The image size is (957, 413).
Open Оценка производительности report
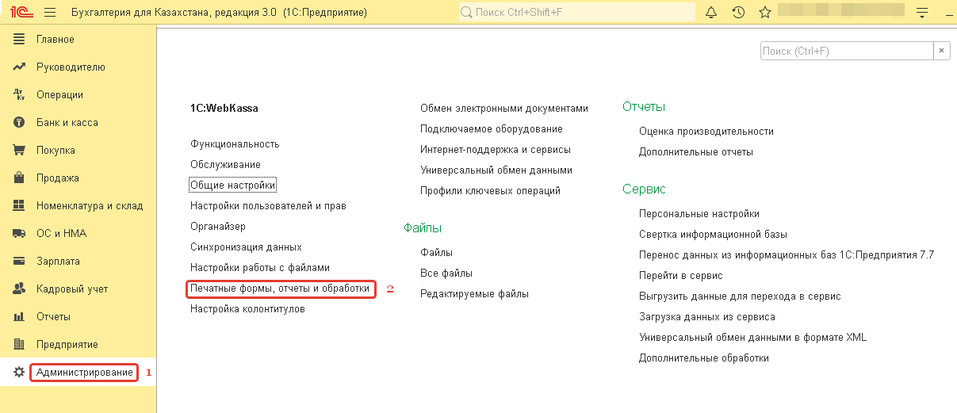(x=706, y=131)
